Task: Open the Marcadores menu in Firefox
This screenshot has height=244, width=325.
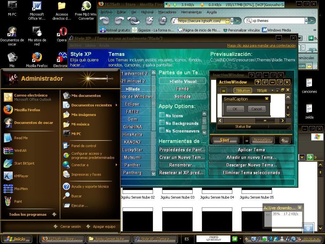Action: [x=167, y=12]
